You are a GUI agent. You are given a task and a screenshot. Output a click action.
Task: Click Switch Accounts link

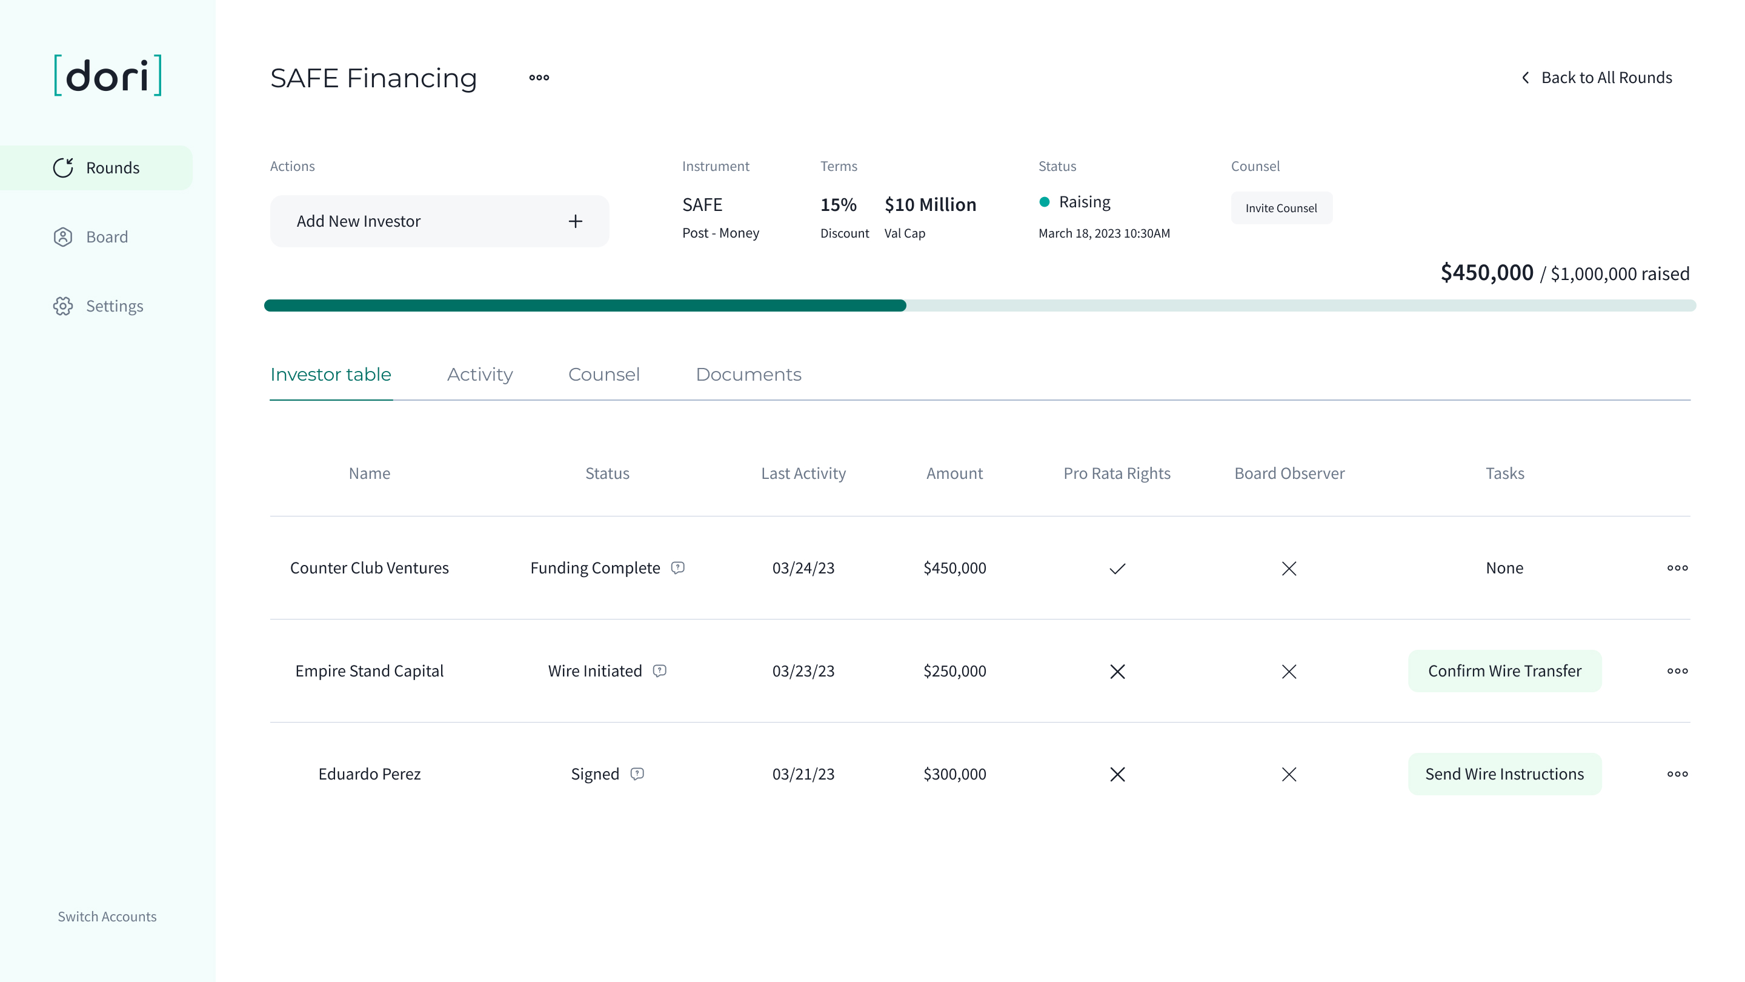107,917
